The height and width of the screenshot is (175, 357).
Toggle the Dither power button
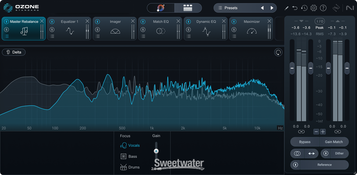pos(326,154)
